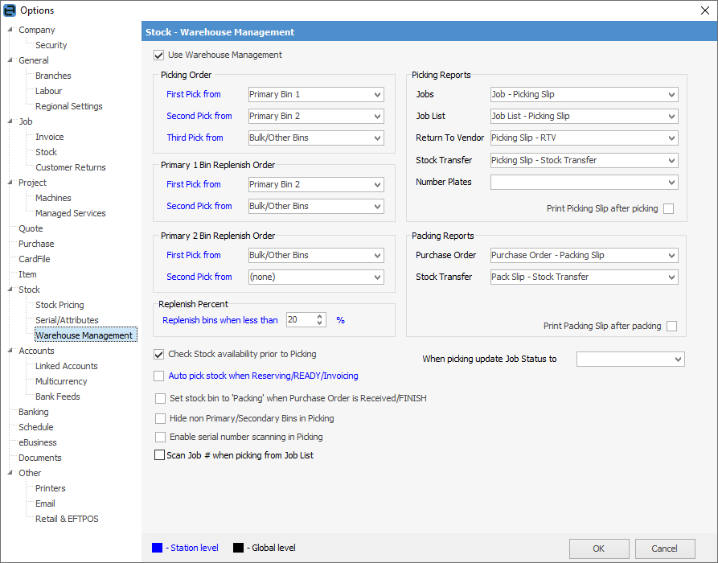Viewport: 718px width, 563px height.
Task: Click the OK button
Action: point(599,549)
